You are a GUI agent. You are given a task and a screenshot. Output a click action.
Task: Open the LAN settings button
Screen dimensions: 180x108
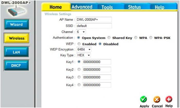[x=16, y=52]
